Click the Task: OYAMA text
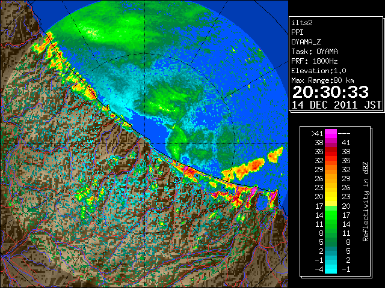This screenshot has width=385, height=288. 315,52
